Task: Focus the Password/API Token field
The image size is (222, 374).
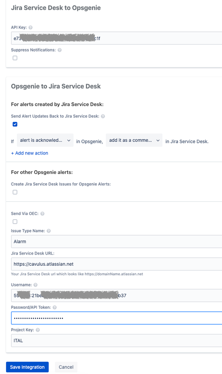Action: point(116,318)
